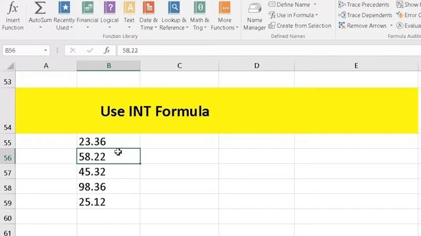Open the Name Box dropdown arrow
Image resolution: width=421 pixels, height=236 pixels.
click(x=45, y=50)
